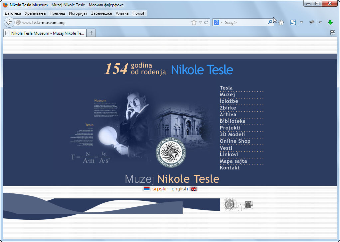340x242 pixels.
Task: Open the Vesti link
Action: pyautogui.click(x=226, y=148)
